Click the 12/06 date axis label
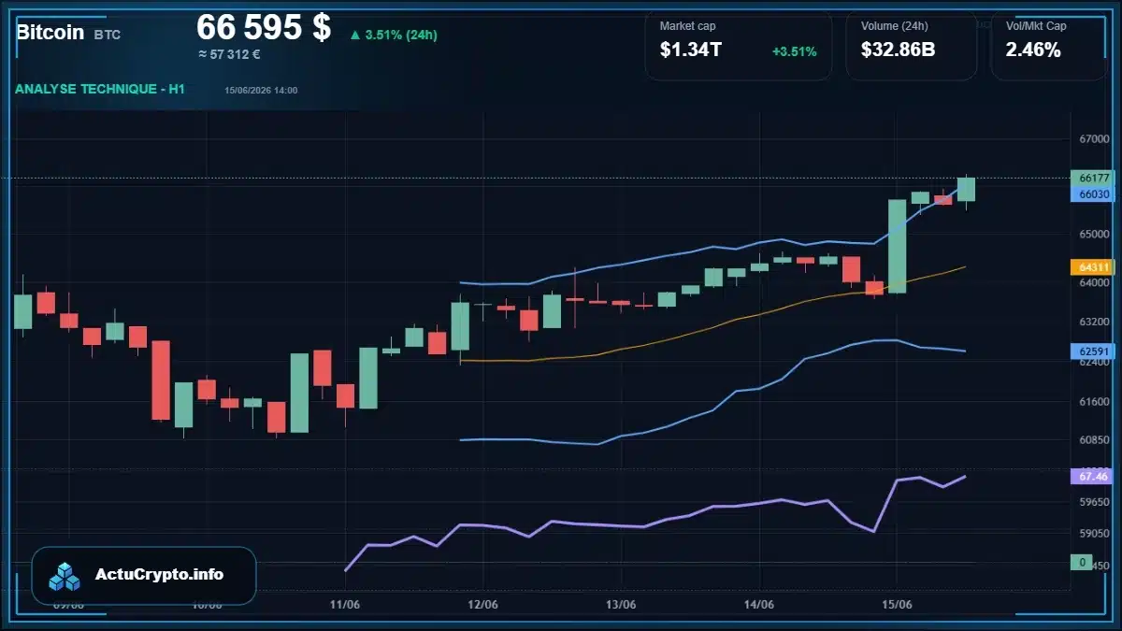Screen dimensions: 1122x631 coord(482,605)
